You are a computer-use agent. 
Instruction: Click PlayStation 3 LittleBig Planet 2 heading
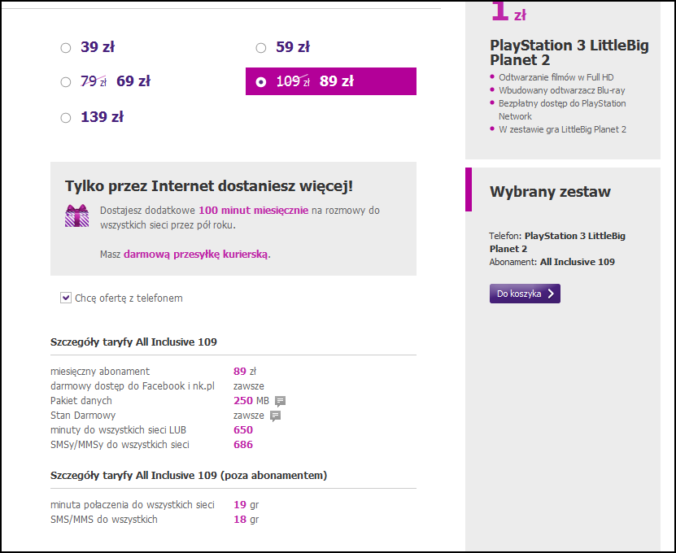click(569, 53)
